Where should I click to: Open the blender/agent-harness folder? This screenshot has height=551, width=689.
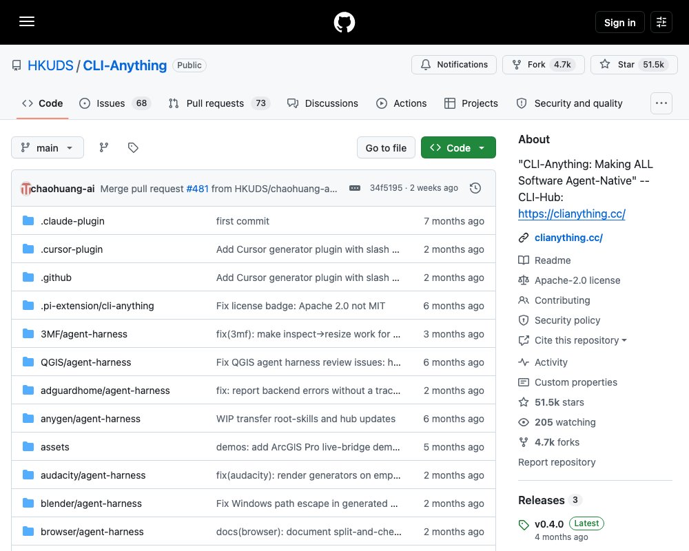(91, 503)
